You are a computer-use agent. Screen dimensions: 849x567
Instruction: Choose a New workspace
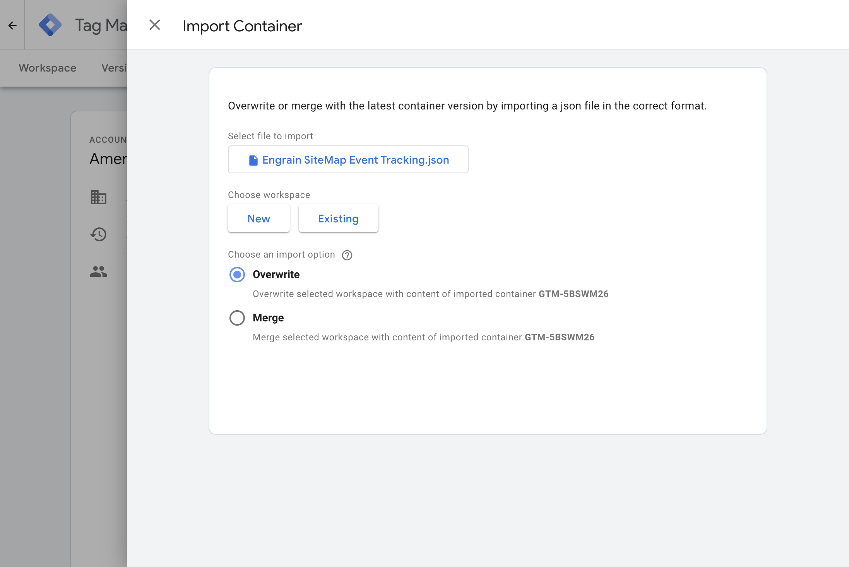259,219
